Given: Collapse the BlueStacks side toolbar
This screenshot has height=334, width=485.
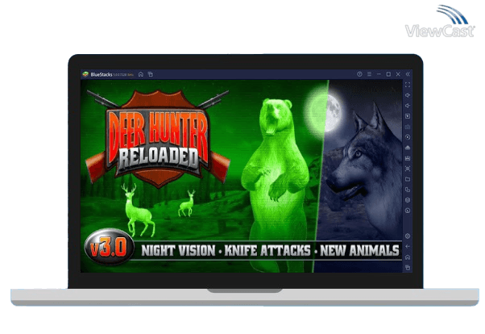Looking at the screenshot, I should pos(408,74).
